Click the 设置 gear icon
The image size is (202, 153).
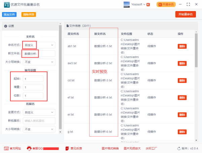click(5, 26)
